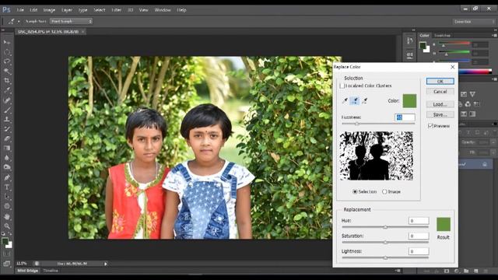Screen dimensions: 498x280
Task: Open the Filter menu
Action: point(117,10)
